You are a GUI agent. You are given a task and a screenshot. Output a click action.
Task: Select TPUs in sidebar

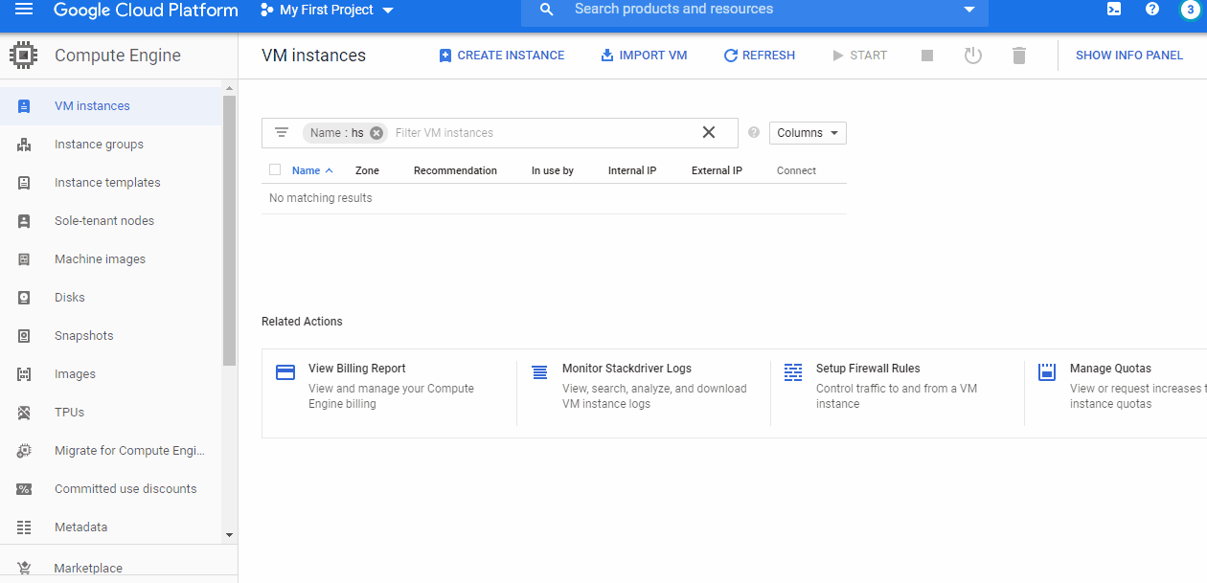coord(69,413)
